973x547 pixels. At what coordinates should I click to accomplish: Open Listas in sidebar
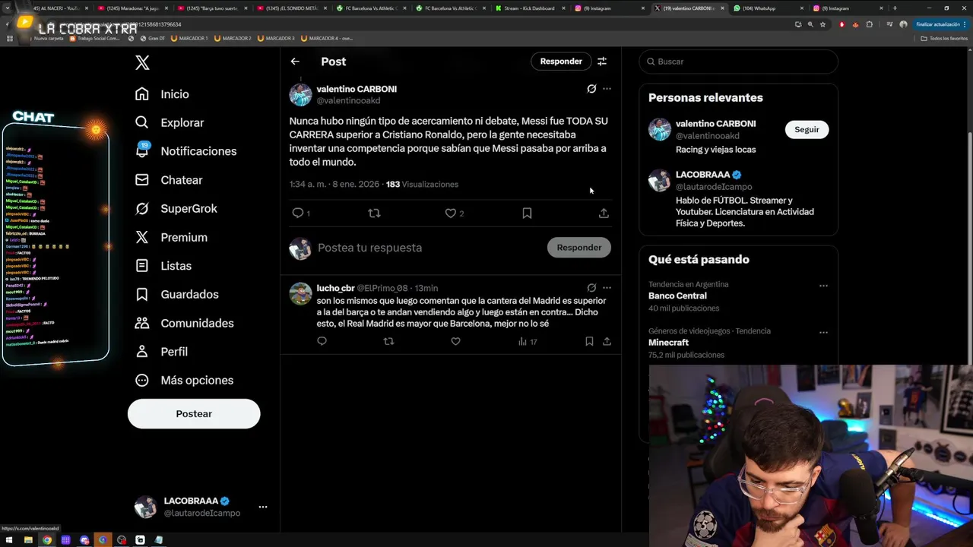coord(163,266)
